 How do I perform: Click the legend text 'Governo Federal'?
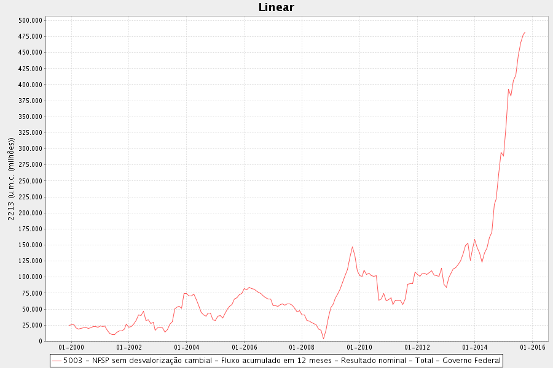pos(471,361)
